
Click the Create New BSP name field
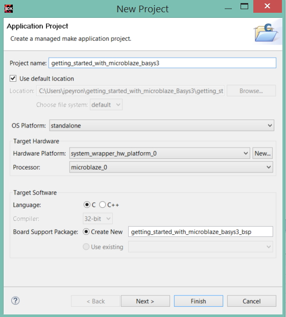(x=200, y=232)
